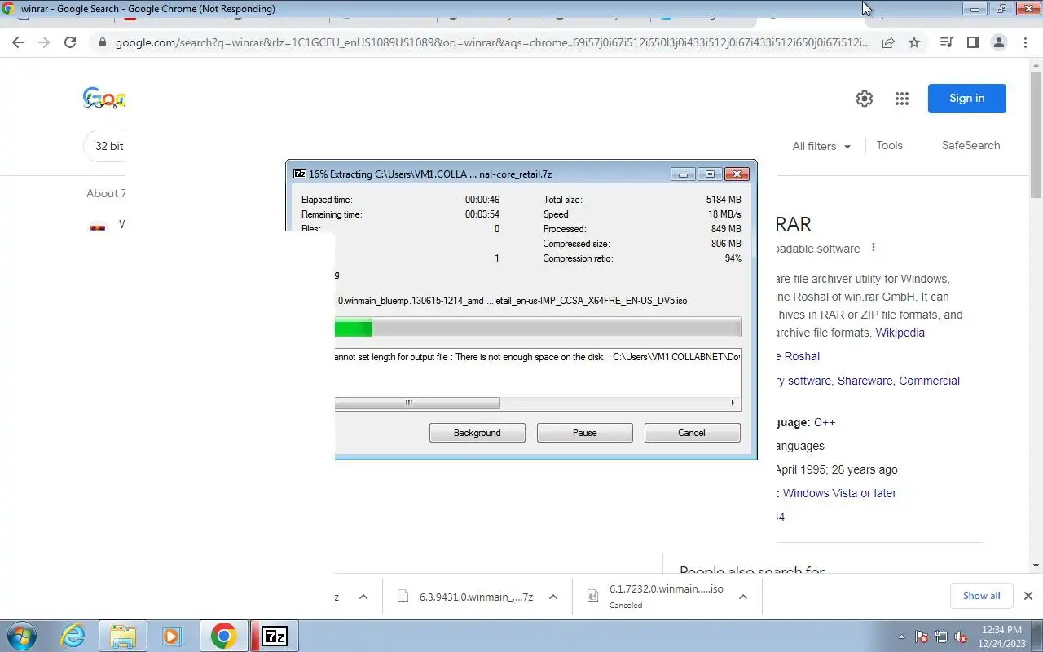This screenshot has width=1043, height=652.
Task: Cancel the 7-Zip extraction
Action: coord(692,433)
